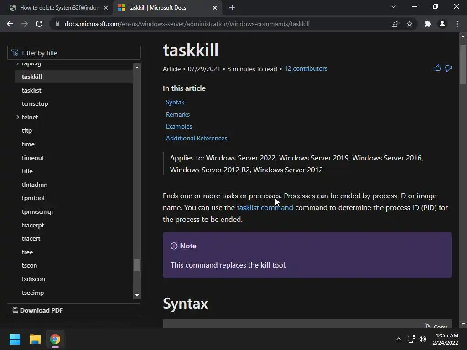This screenshot has width=467, height=350.
Task: Click the address bar URL
Action: point(187,24)
